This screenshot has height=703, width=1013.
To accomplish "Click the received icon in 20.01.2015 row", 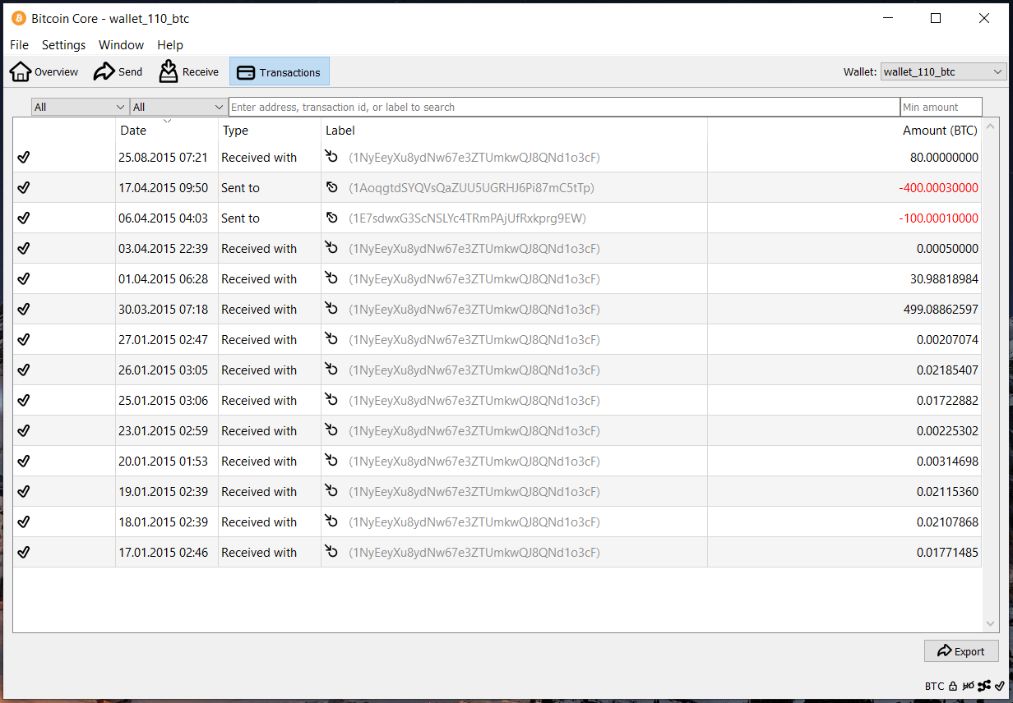I will click(x=331, y=460).
